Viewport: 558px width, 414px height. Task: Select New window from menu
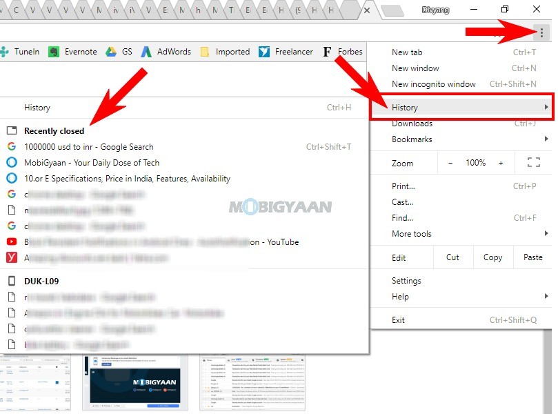[461, 68]
